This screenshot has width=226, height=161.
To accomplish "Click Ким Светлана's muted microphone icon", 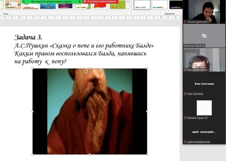I will [x=185, y=94].
